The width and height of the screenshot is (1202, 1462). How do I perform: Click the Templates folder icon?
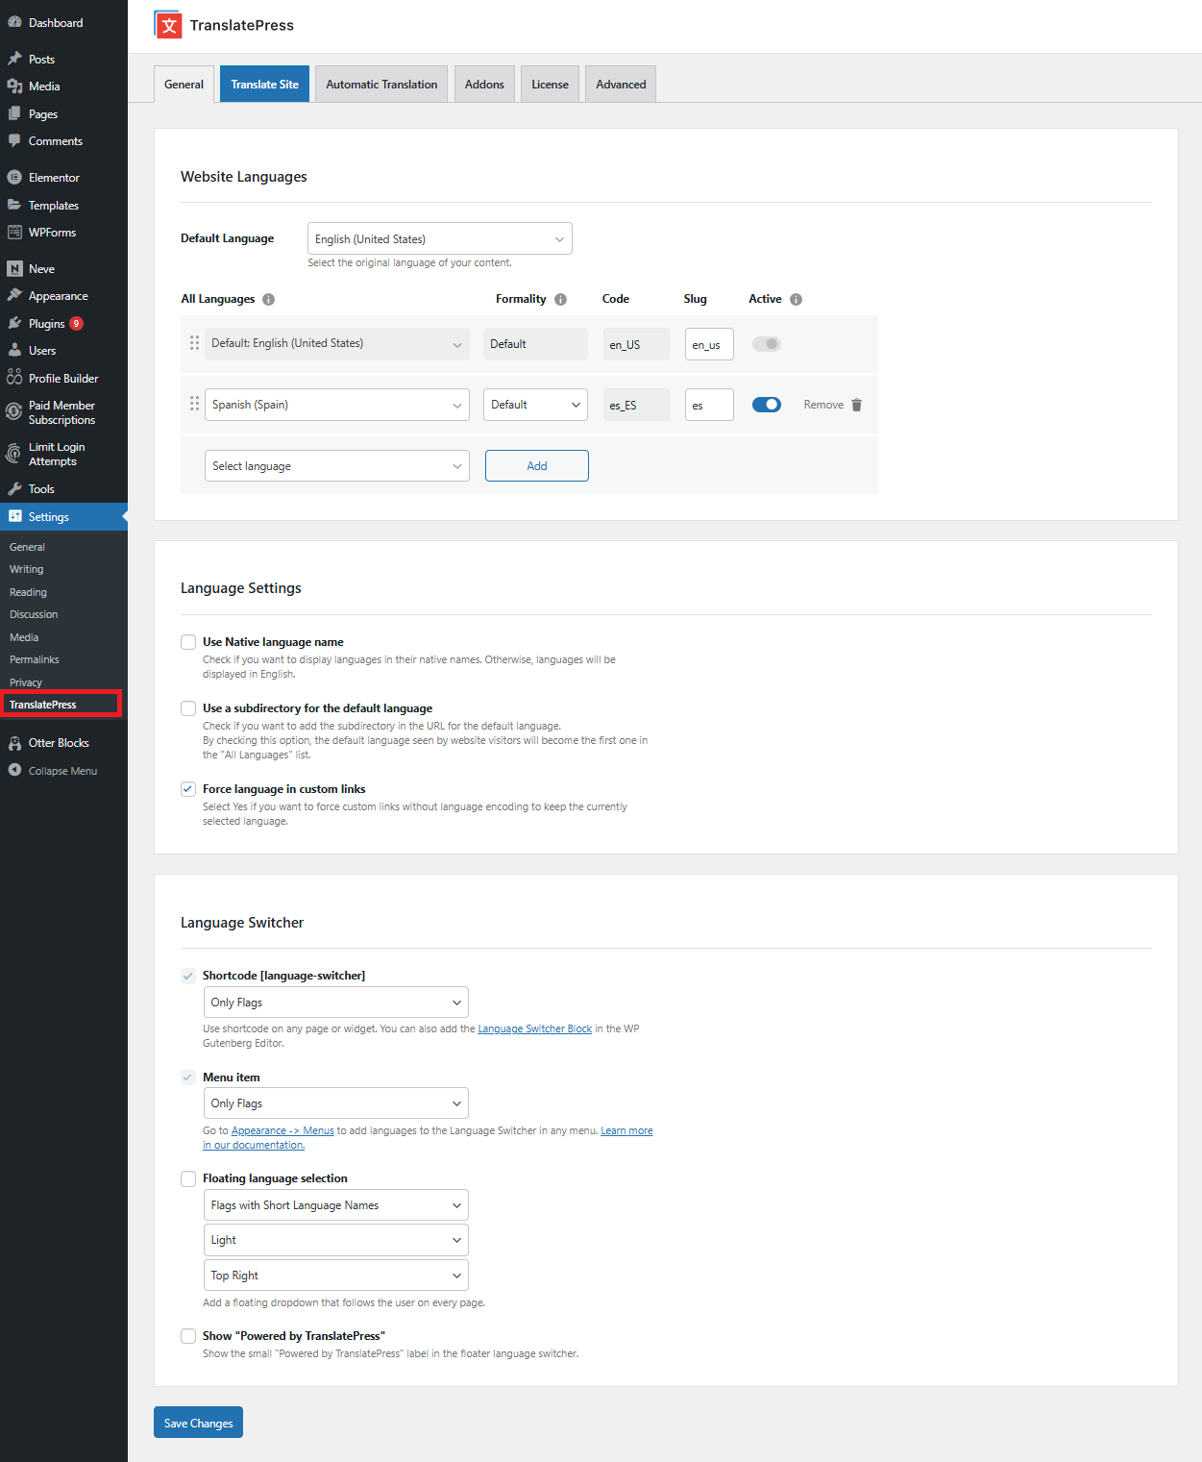coord(14,205)
